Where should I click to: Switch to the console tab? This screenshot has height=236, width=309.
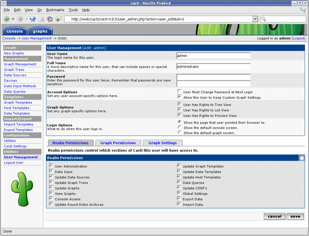coord(15,31)
